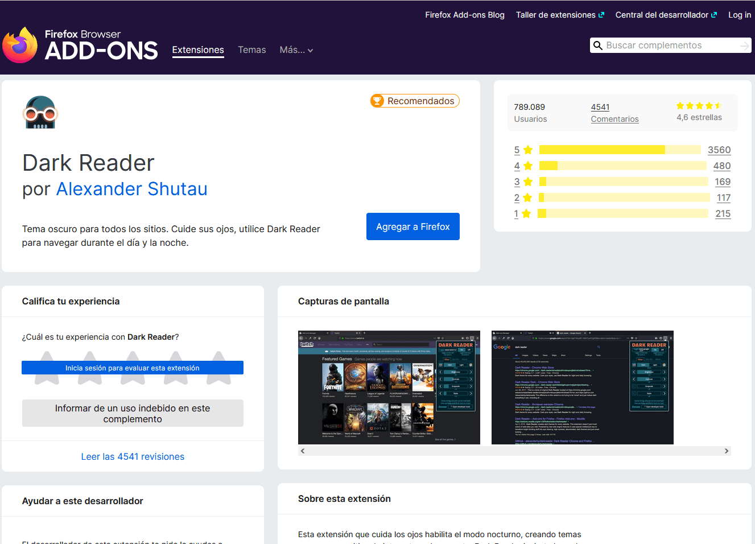Open the first Dark Reader screenshot thumbnail
The height and width of the screenshot is (544, 755).
pos(389,387)
